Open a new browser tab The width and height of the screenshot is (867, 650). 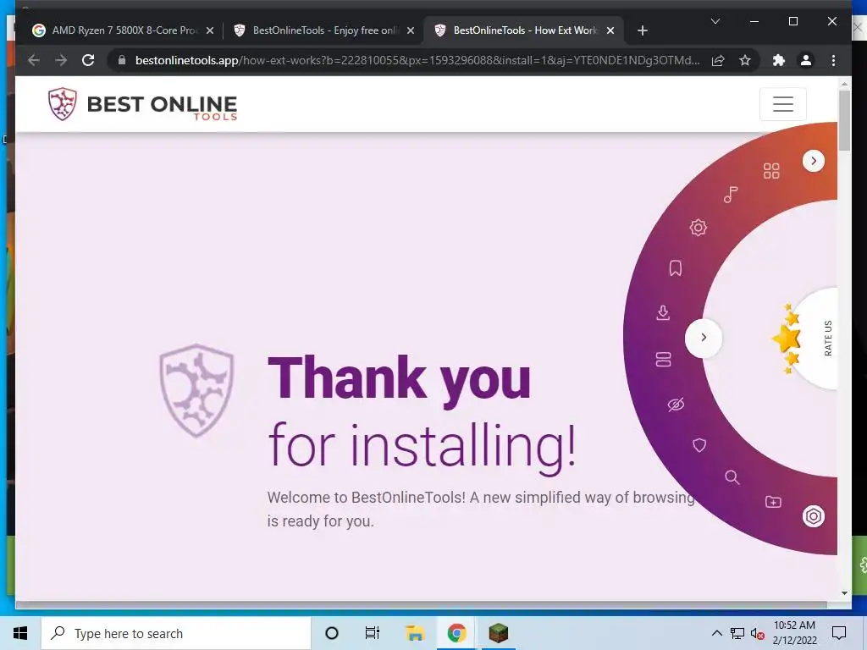click(x=642, y=30)
